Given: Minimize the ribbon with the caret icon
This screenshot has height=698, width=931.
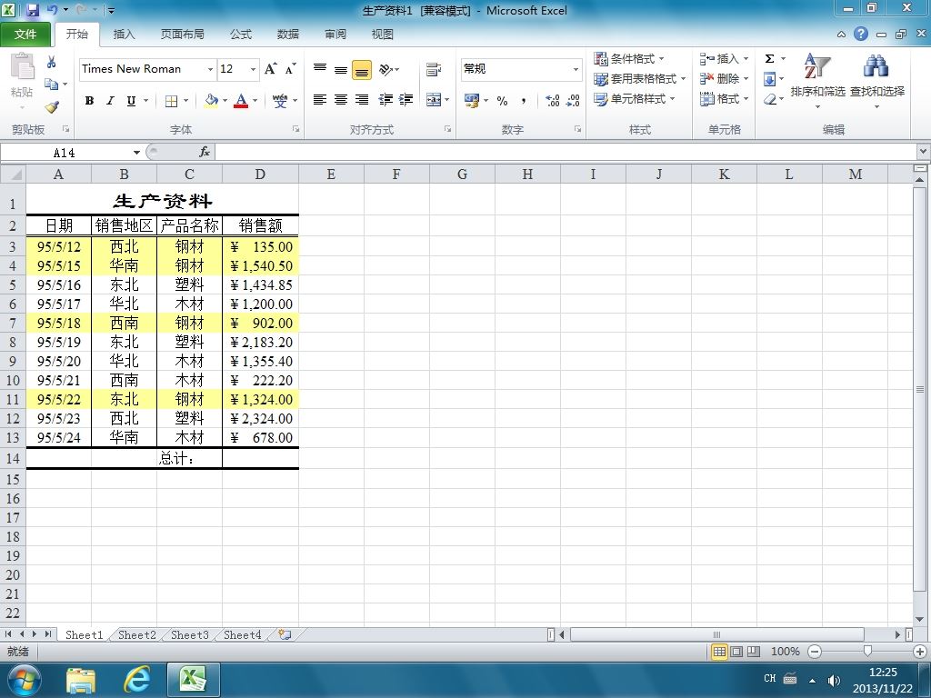Looking at the screenshot, I should (x=841, y=35).
